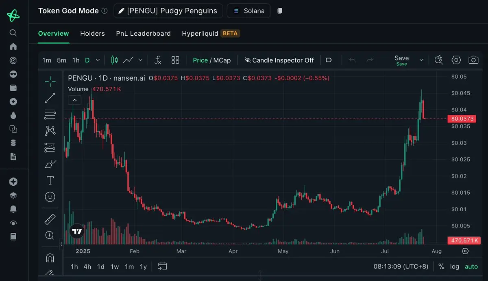The height and width of the screenshot is (281, 488).
Task: Select the crosshair cursor tool
Action: coord(50,82)
